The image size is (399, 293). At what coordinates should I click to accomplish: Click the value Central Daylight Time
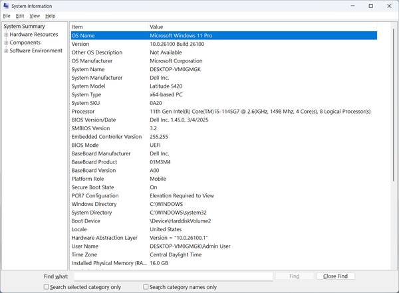[x=176, y=254]
